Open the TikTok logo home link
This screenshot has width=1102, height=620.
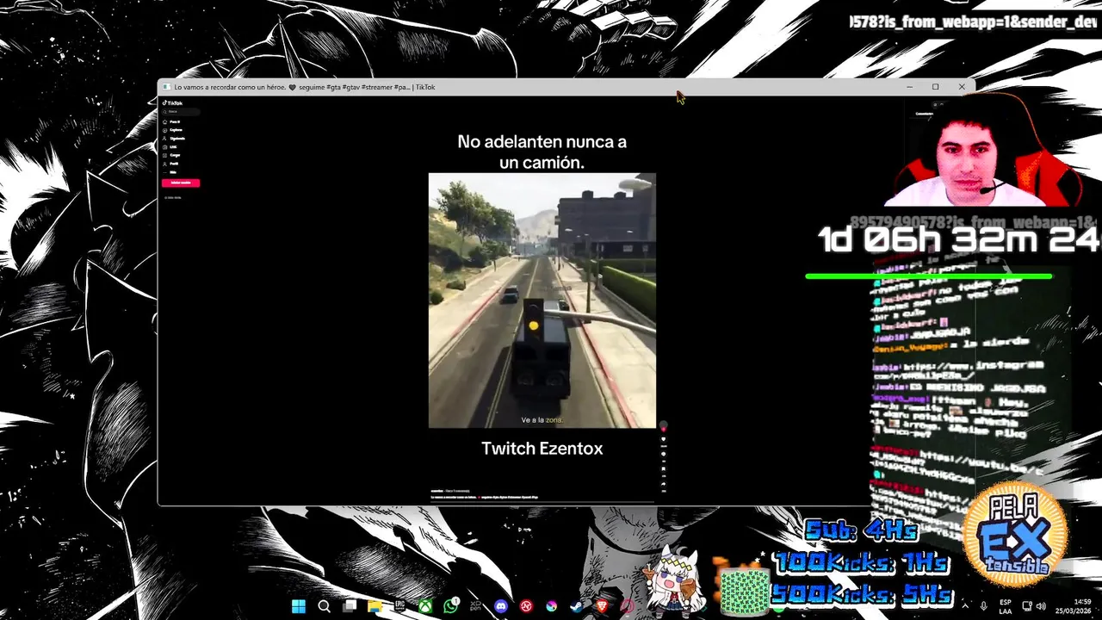point(172,102)
